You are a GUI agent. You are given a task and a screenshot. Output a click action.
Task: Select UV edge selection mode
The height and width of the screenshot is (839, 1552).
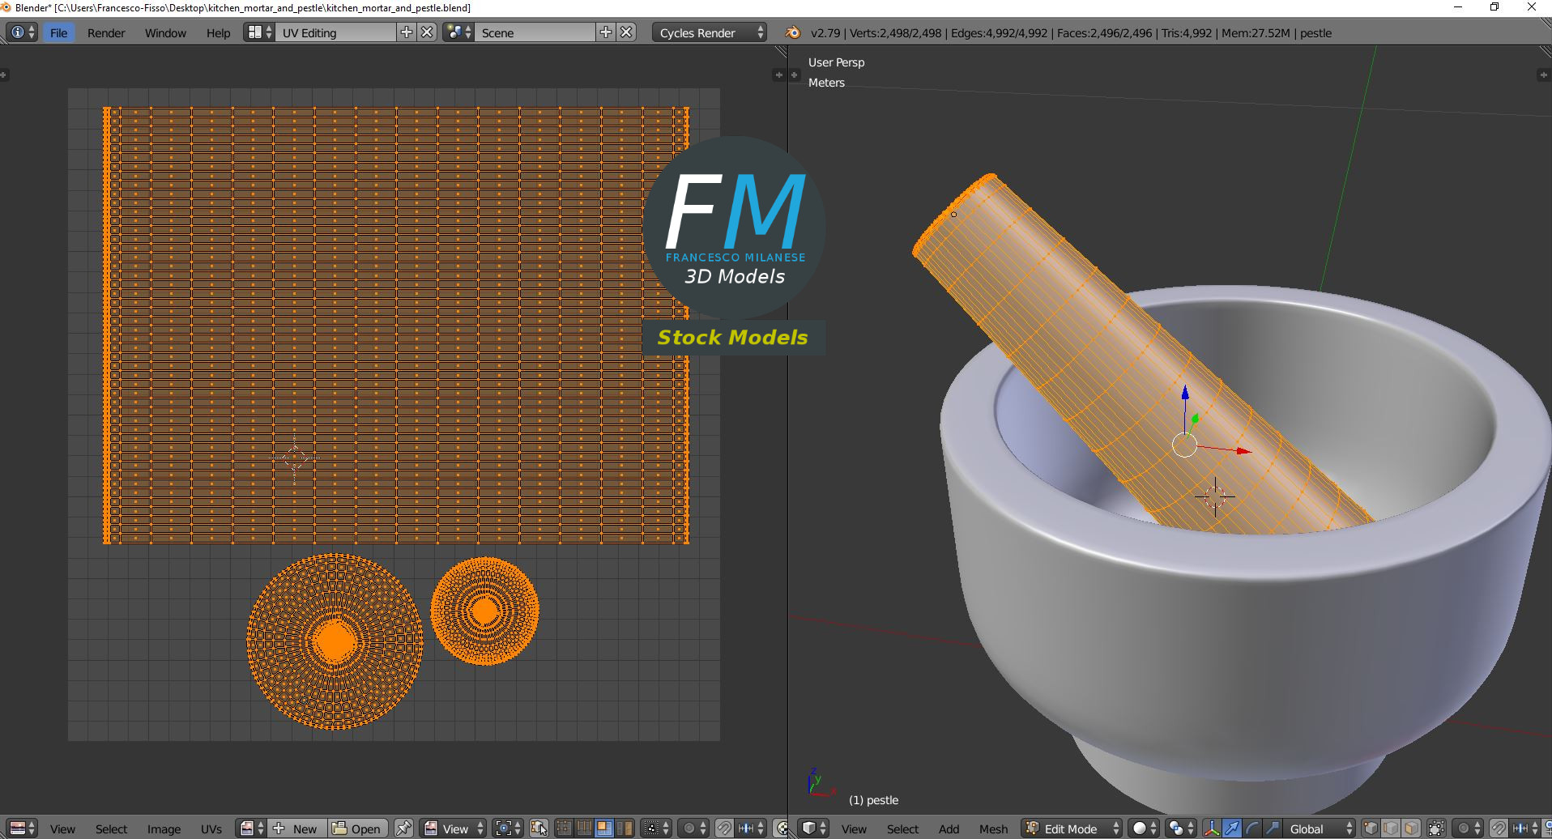pos(584,828)
